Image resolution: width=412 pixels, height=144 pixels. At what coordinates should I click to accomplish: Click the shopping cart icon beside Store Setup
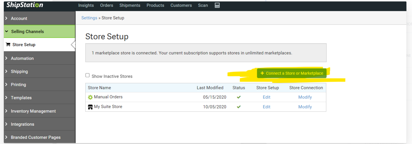(x=8, y=45)
